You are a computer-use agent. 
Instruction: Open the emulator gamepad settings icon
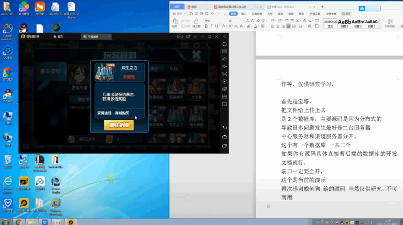coord(179,37)
